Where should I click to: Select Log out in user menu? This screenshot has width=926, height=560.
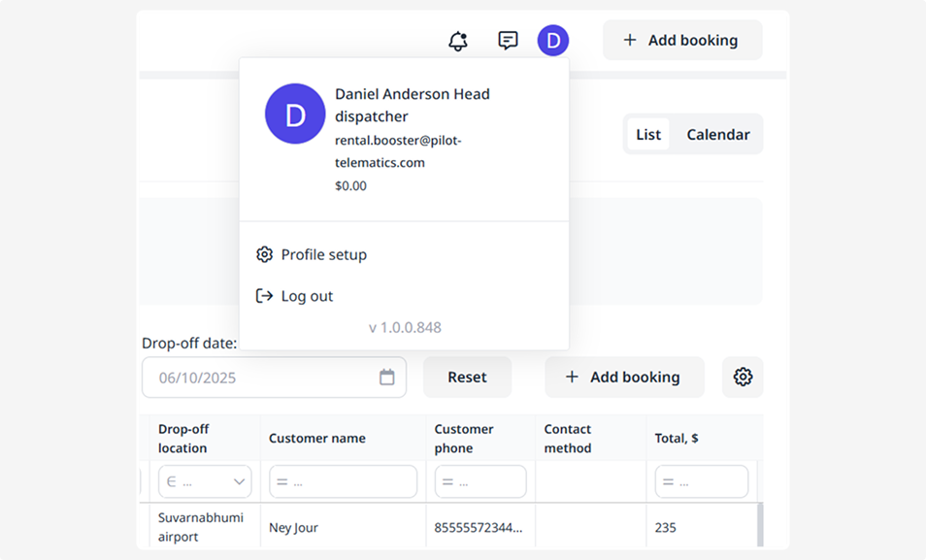click(x=307, y=296)
